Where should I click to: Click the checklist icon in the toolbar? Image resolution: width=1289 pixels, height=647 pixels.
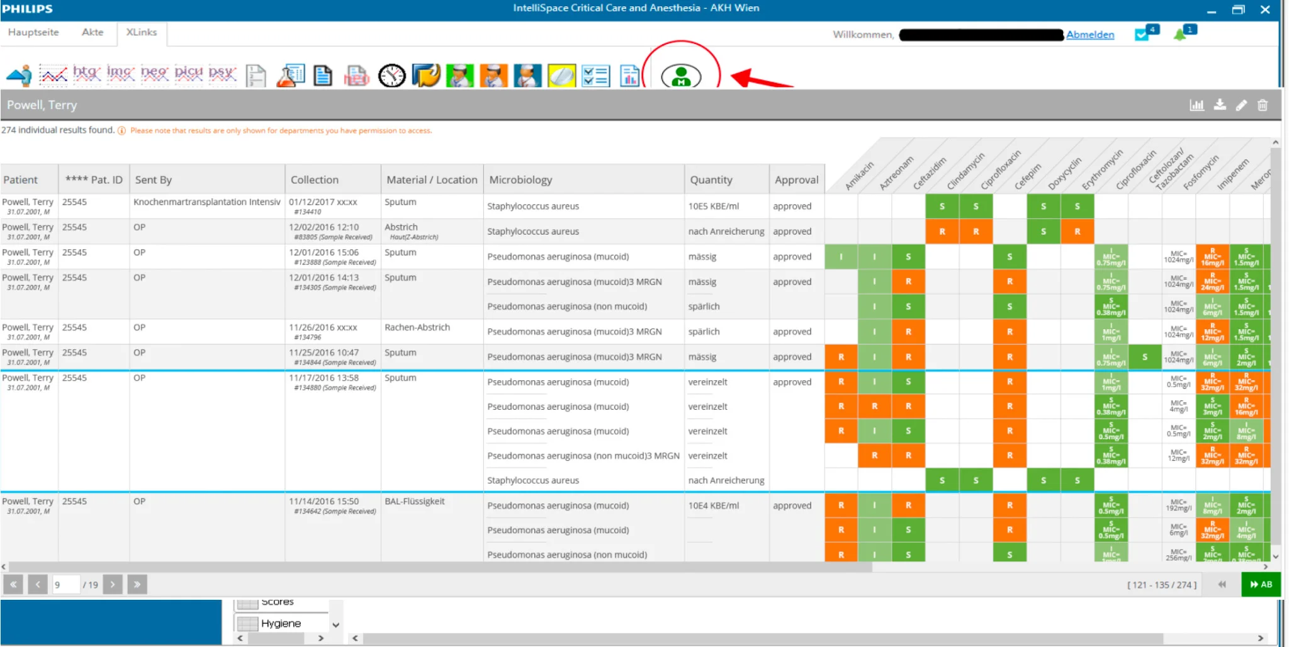(595, 76)
